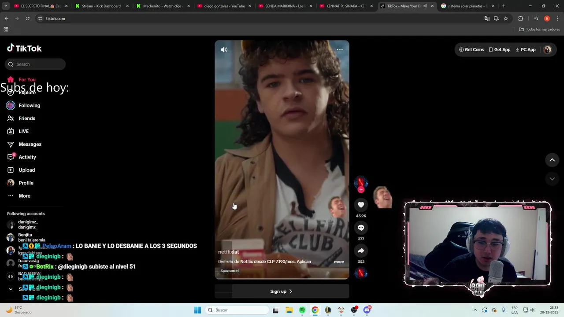Show hidden system tray icons

point(475,310)
